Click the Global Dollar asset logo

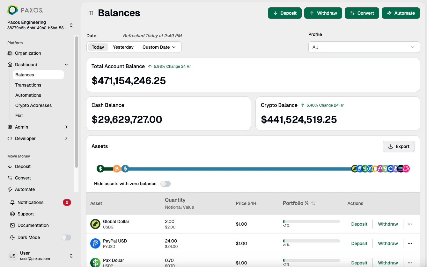click(95, 224)
